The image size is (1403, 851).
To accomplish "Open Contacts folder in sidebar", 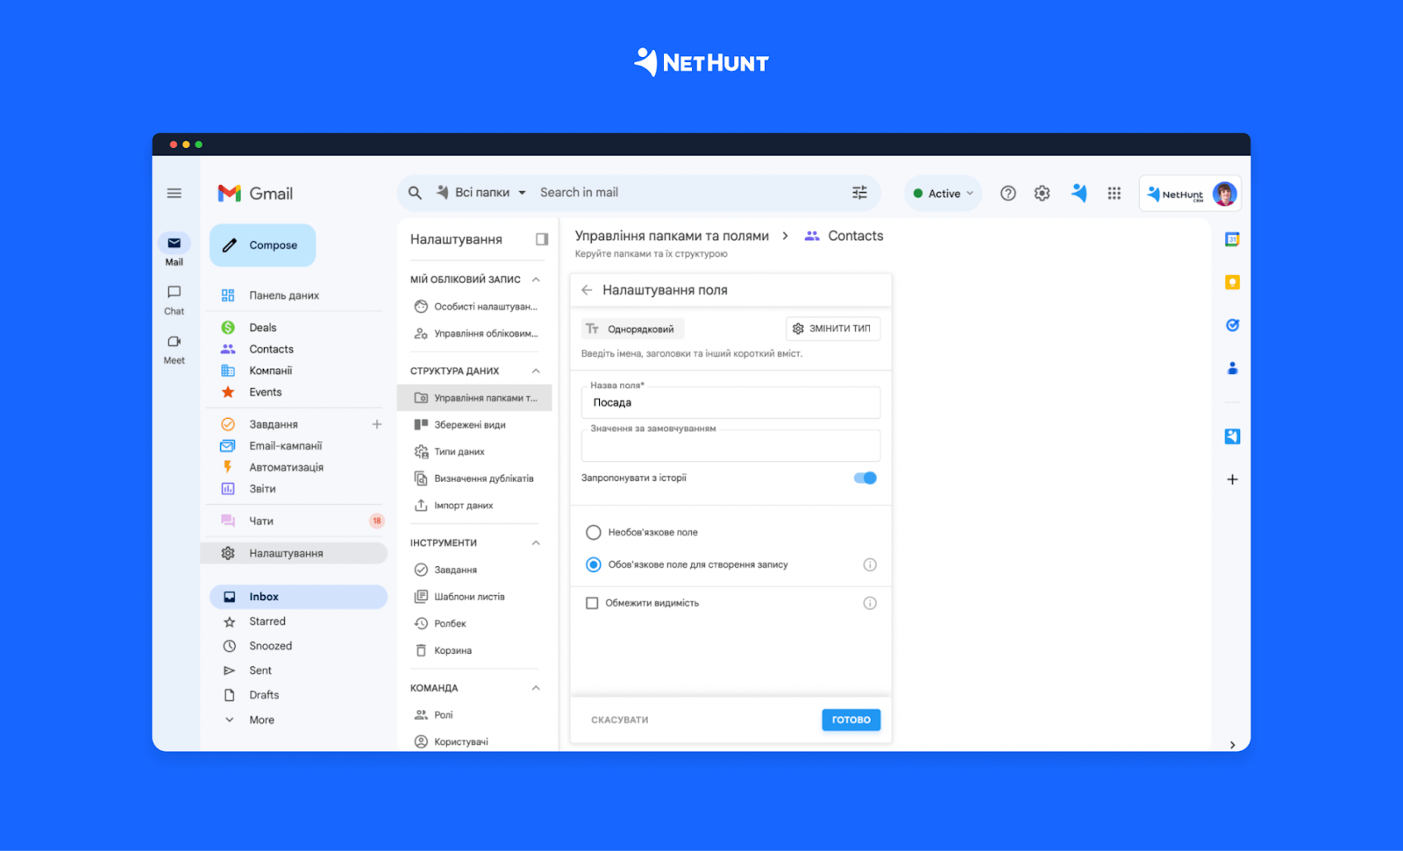I will 271,349.
